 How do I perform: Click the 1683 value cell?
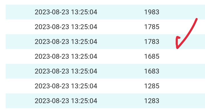coord(152,71)
